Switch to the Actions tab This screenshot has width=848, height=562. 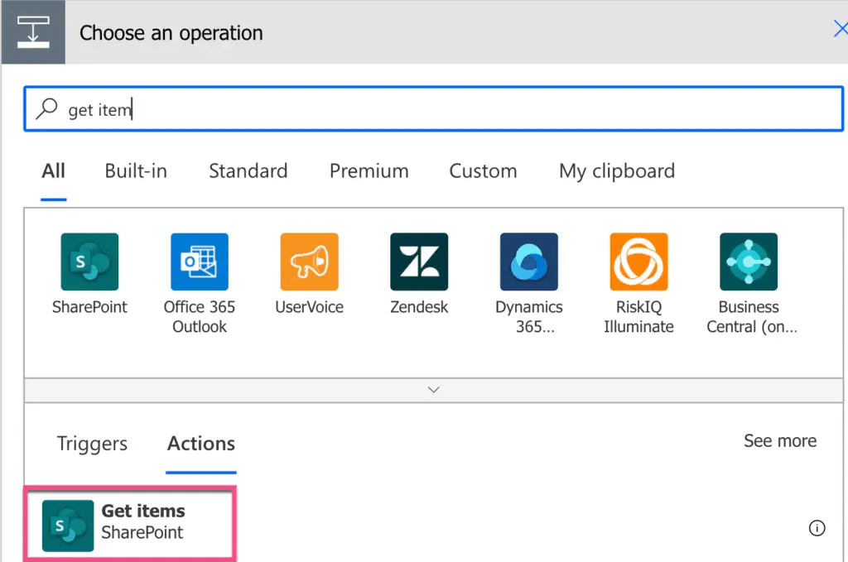(200, 444)
